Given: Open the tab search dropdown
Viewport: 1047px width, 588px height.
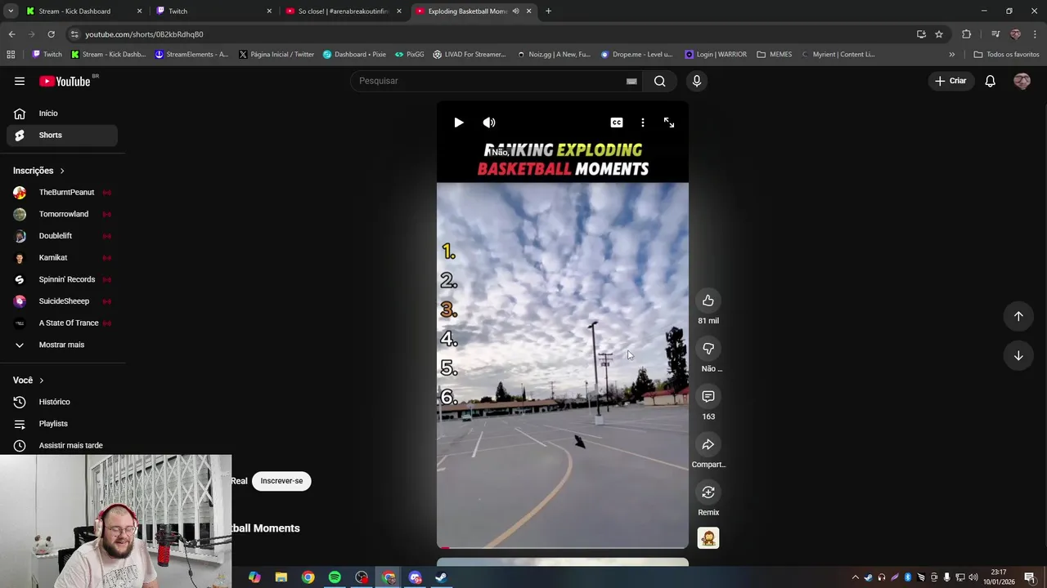Looking at the screenshot, I should [x=11, y=11].
